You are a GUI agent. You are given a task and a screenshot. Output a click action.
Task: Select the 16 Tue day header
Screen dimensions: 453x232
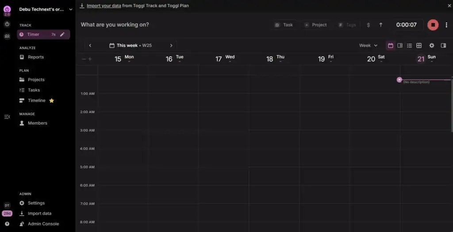[174, 59]
